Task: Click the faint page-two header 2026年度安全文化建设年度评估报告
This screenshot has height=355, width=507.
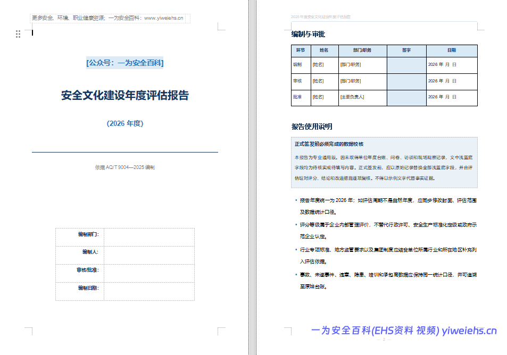Action: 320,17
